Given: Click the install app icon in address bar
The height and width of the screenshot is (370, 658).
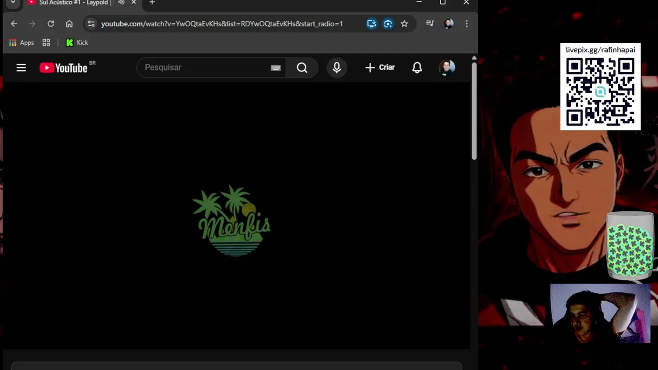Looking at the screenshot, I should (x=372, y=24).
